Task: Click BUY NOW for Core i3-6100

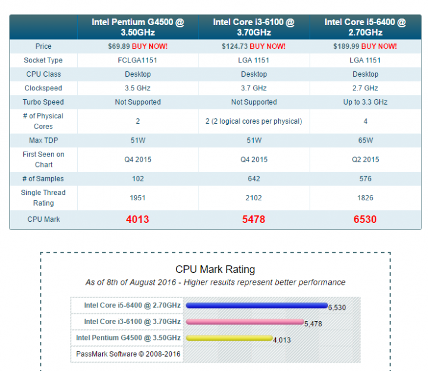Action: [267, 46]
